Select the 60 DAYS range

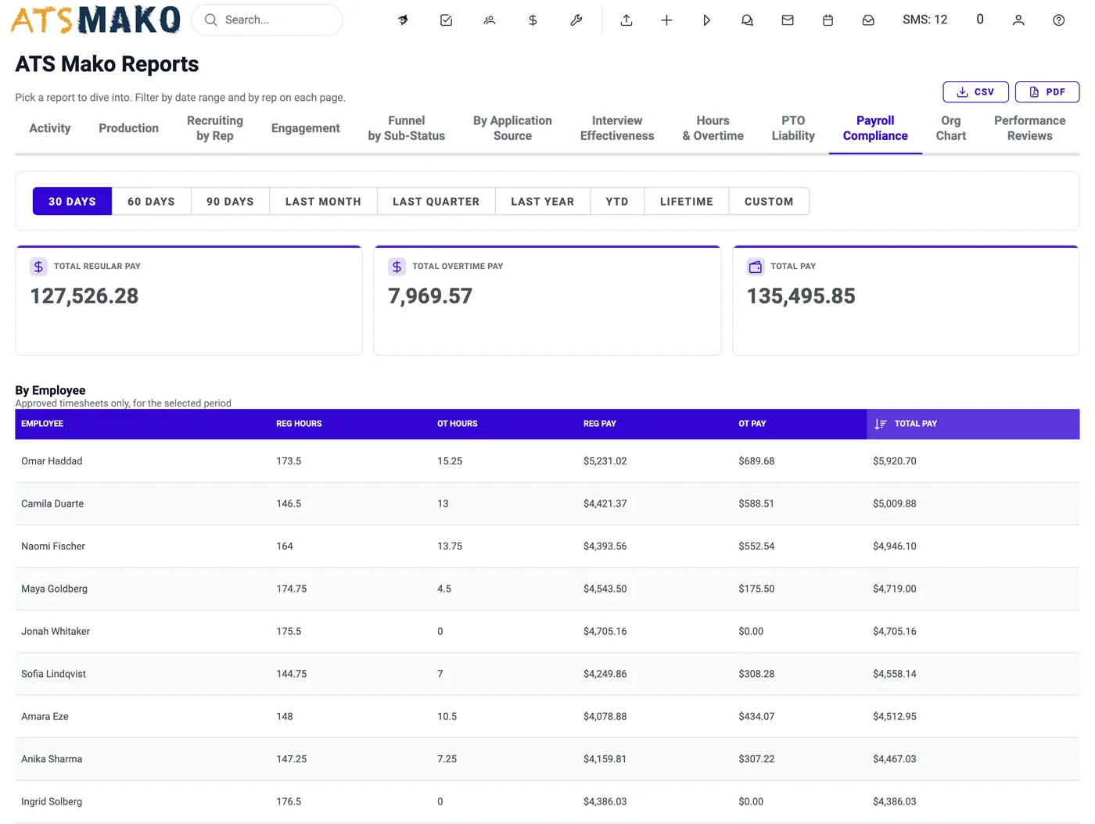pyautogui.click(x=152, y=202)
